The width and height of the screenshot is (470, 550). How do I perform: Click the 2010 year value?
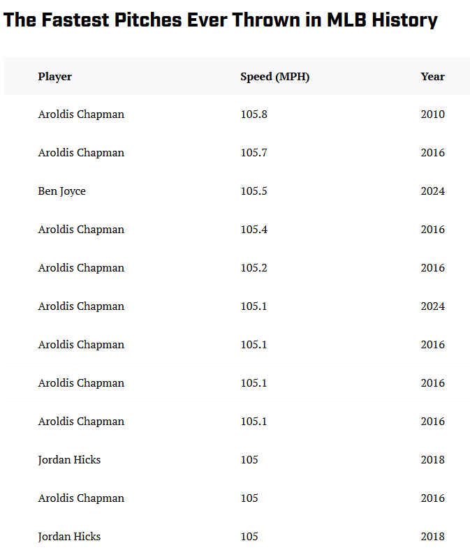click(432, 114)
